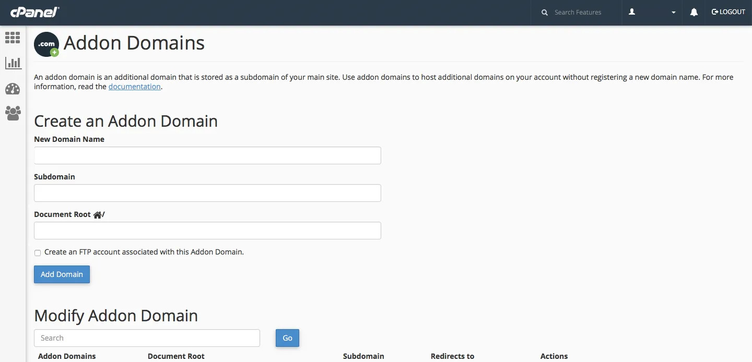Viewport: 752px width, 362px height.
Task: Click into the Subdomain text field
Action: [207, 193]
